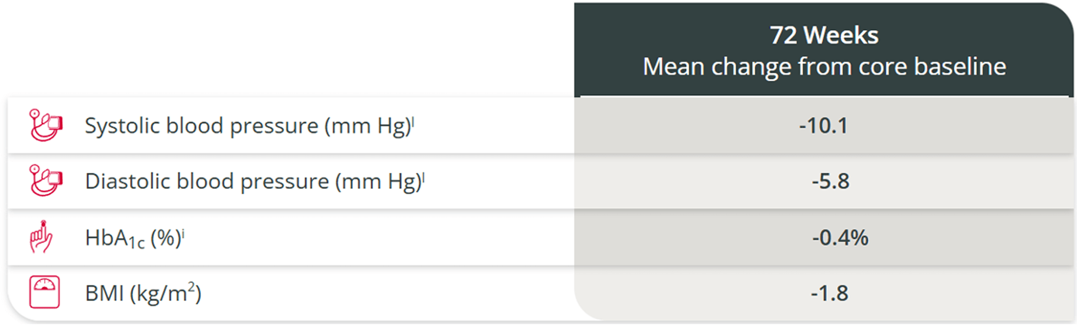This screenshot has width=1077, height=328.
Task: Open footnote superscript after Systolic blood pressure
Action: (413, 121)
